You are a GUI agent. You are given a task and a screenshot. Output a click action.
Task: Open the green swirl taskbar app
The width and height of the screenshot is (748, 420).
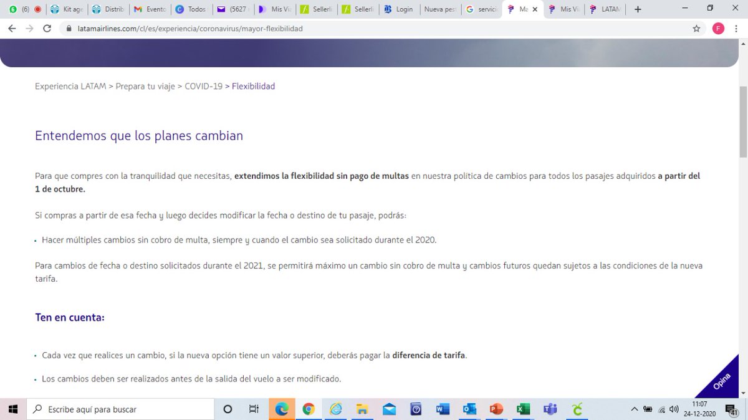click(x=578, y=409)
